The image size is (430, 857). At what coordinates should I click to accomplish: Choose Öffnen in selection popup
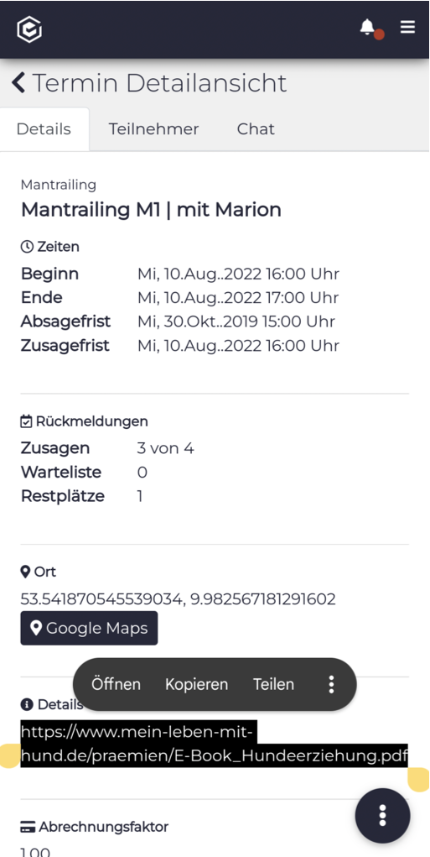point(116,684)
